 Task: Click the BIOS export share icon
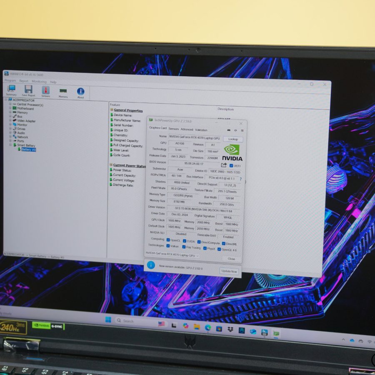[x=224, y=165]
